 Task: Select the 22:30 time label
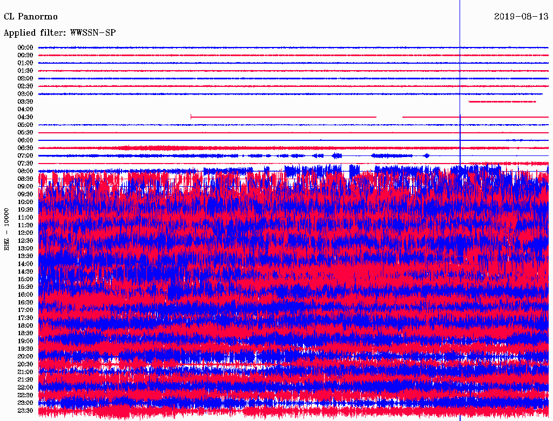25,395
